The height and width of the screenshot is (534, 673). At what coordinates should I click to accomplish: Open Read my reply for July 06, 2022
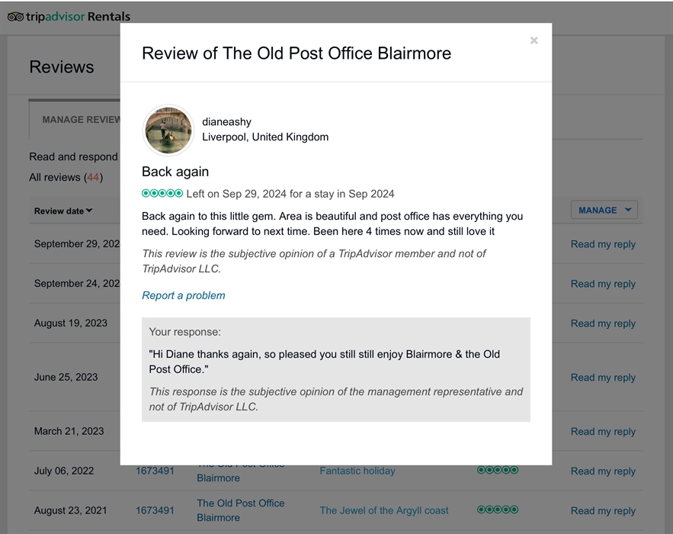(603, 471)
